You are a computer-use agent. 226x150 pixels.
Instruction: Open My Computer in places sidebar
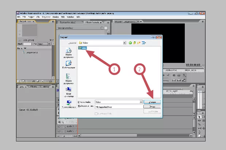click(x=68, y=91)
